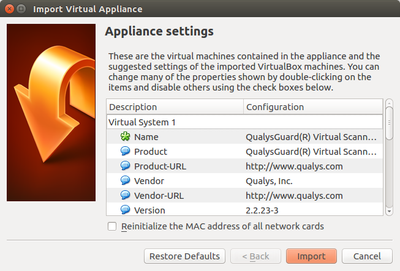Click the Configuration column header
The image size is (400, 271).
click(313, 106)
